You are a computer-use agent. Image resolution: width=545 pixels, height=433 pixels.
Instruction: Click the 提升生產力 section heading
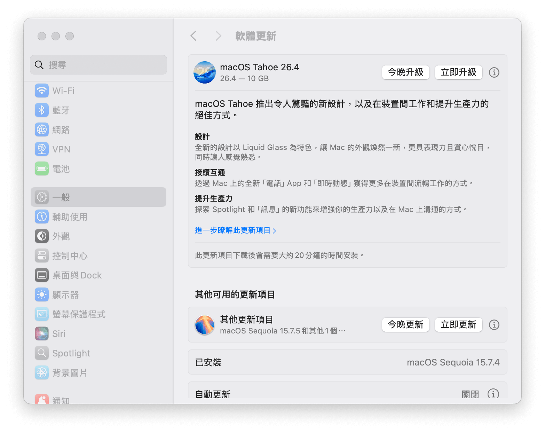tap(214, 198)
